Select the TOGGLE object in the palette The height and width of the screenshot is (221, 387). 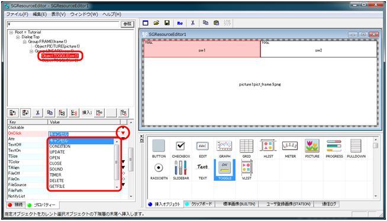pyautogui.click(x=225, y=170)
